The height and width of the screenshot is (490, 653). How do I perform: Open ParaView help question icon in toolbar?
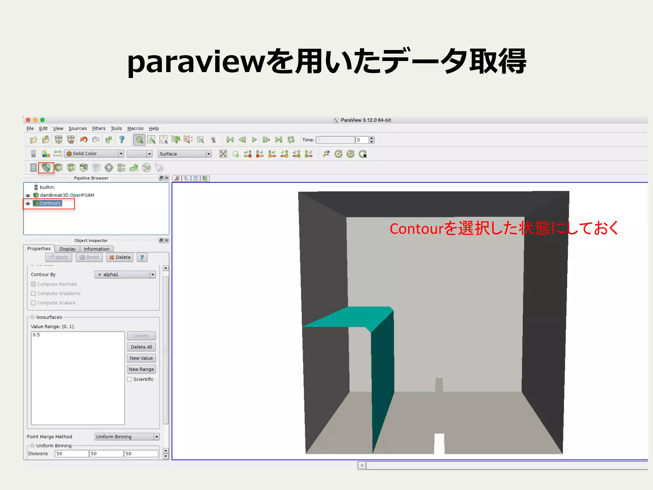click(x=122, y=140)
